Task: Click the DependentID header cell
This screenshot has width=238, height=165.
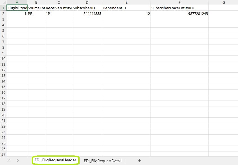Action: coord(126,8)
